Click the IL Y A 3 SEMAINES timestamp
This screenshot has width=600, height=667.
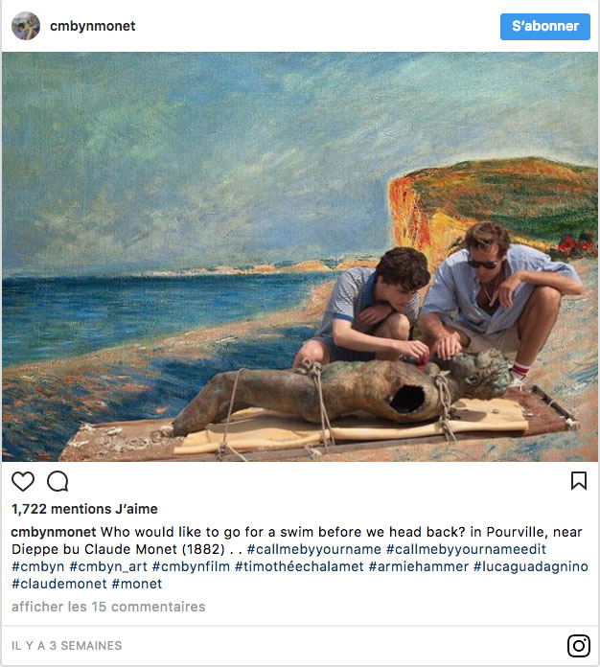click(x=67, y=646)
